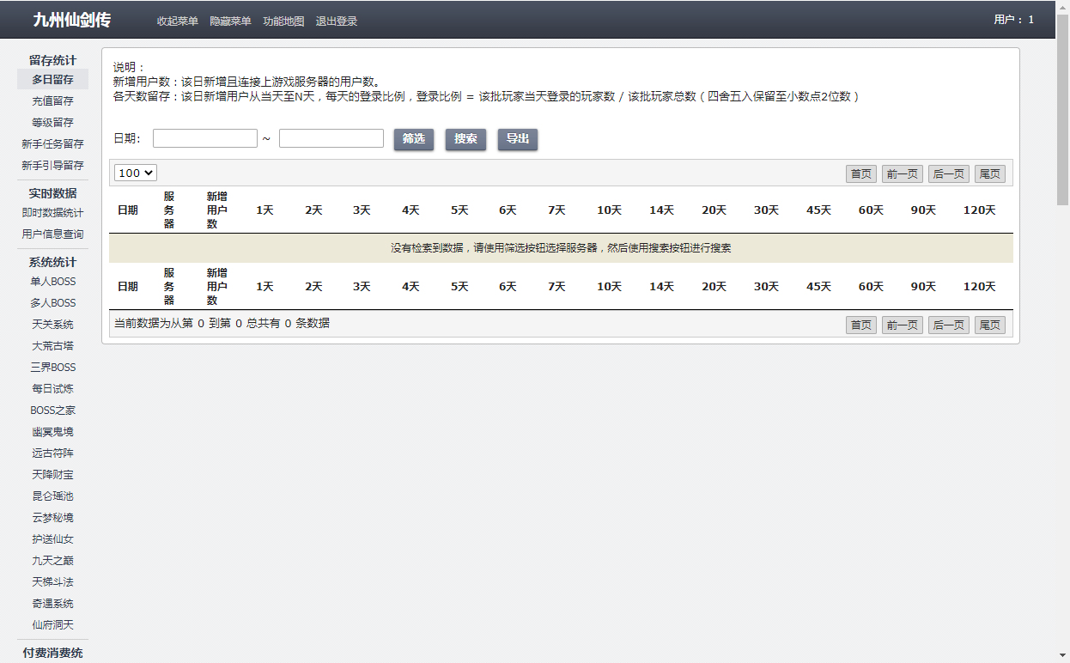Click 隐藏菜单 in top bar
Image resolution: width=1070 pixels, height=663 pixels.
point(230,21)
